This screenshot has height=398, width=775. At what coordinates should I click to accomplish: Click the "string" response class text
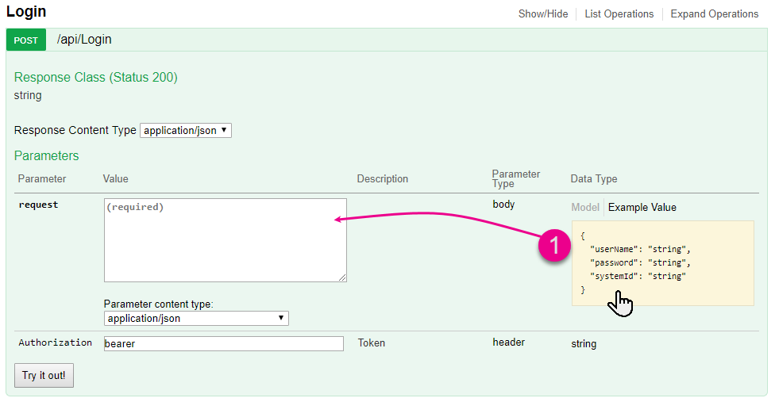pyautogui.click(x=28, y=95)
